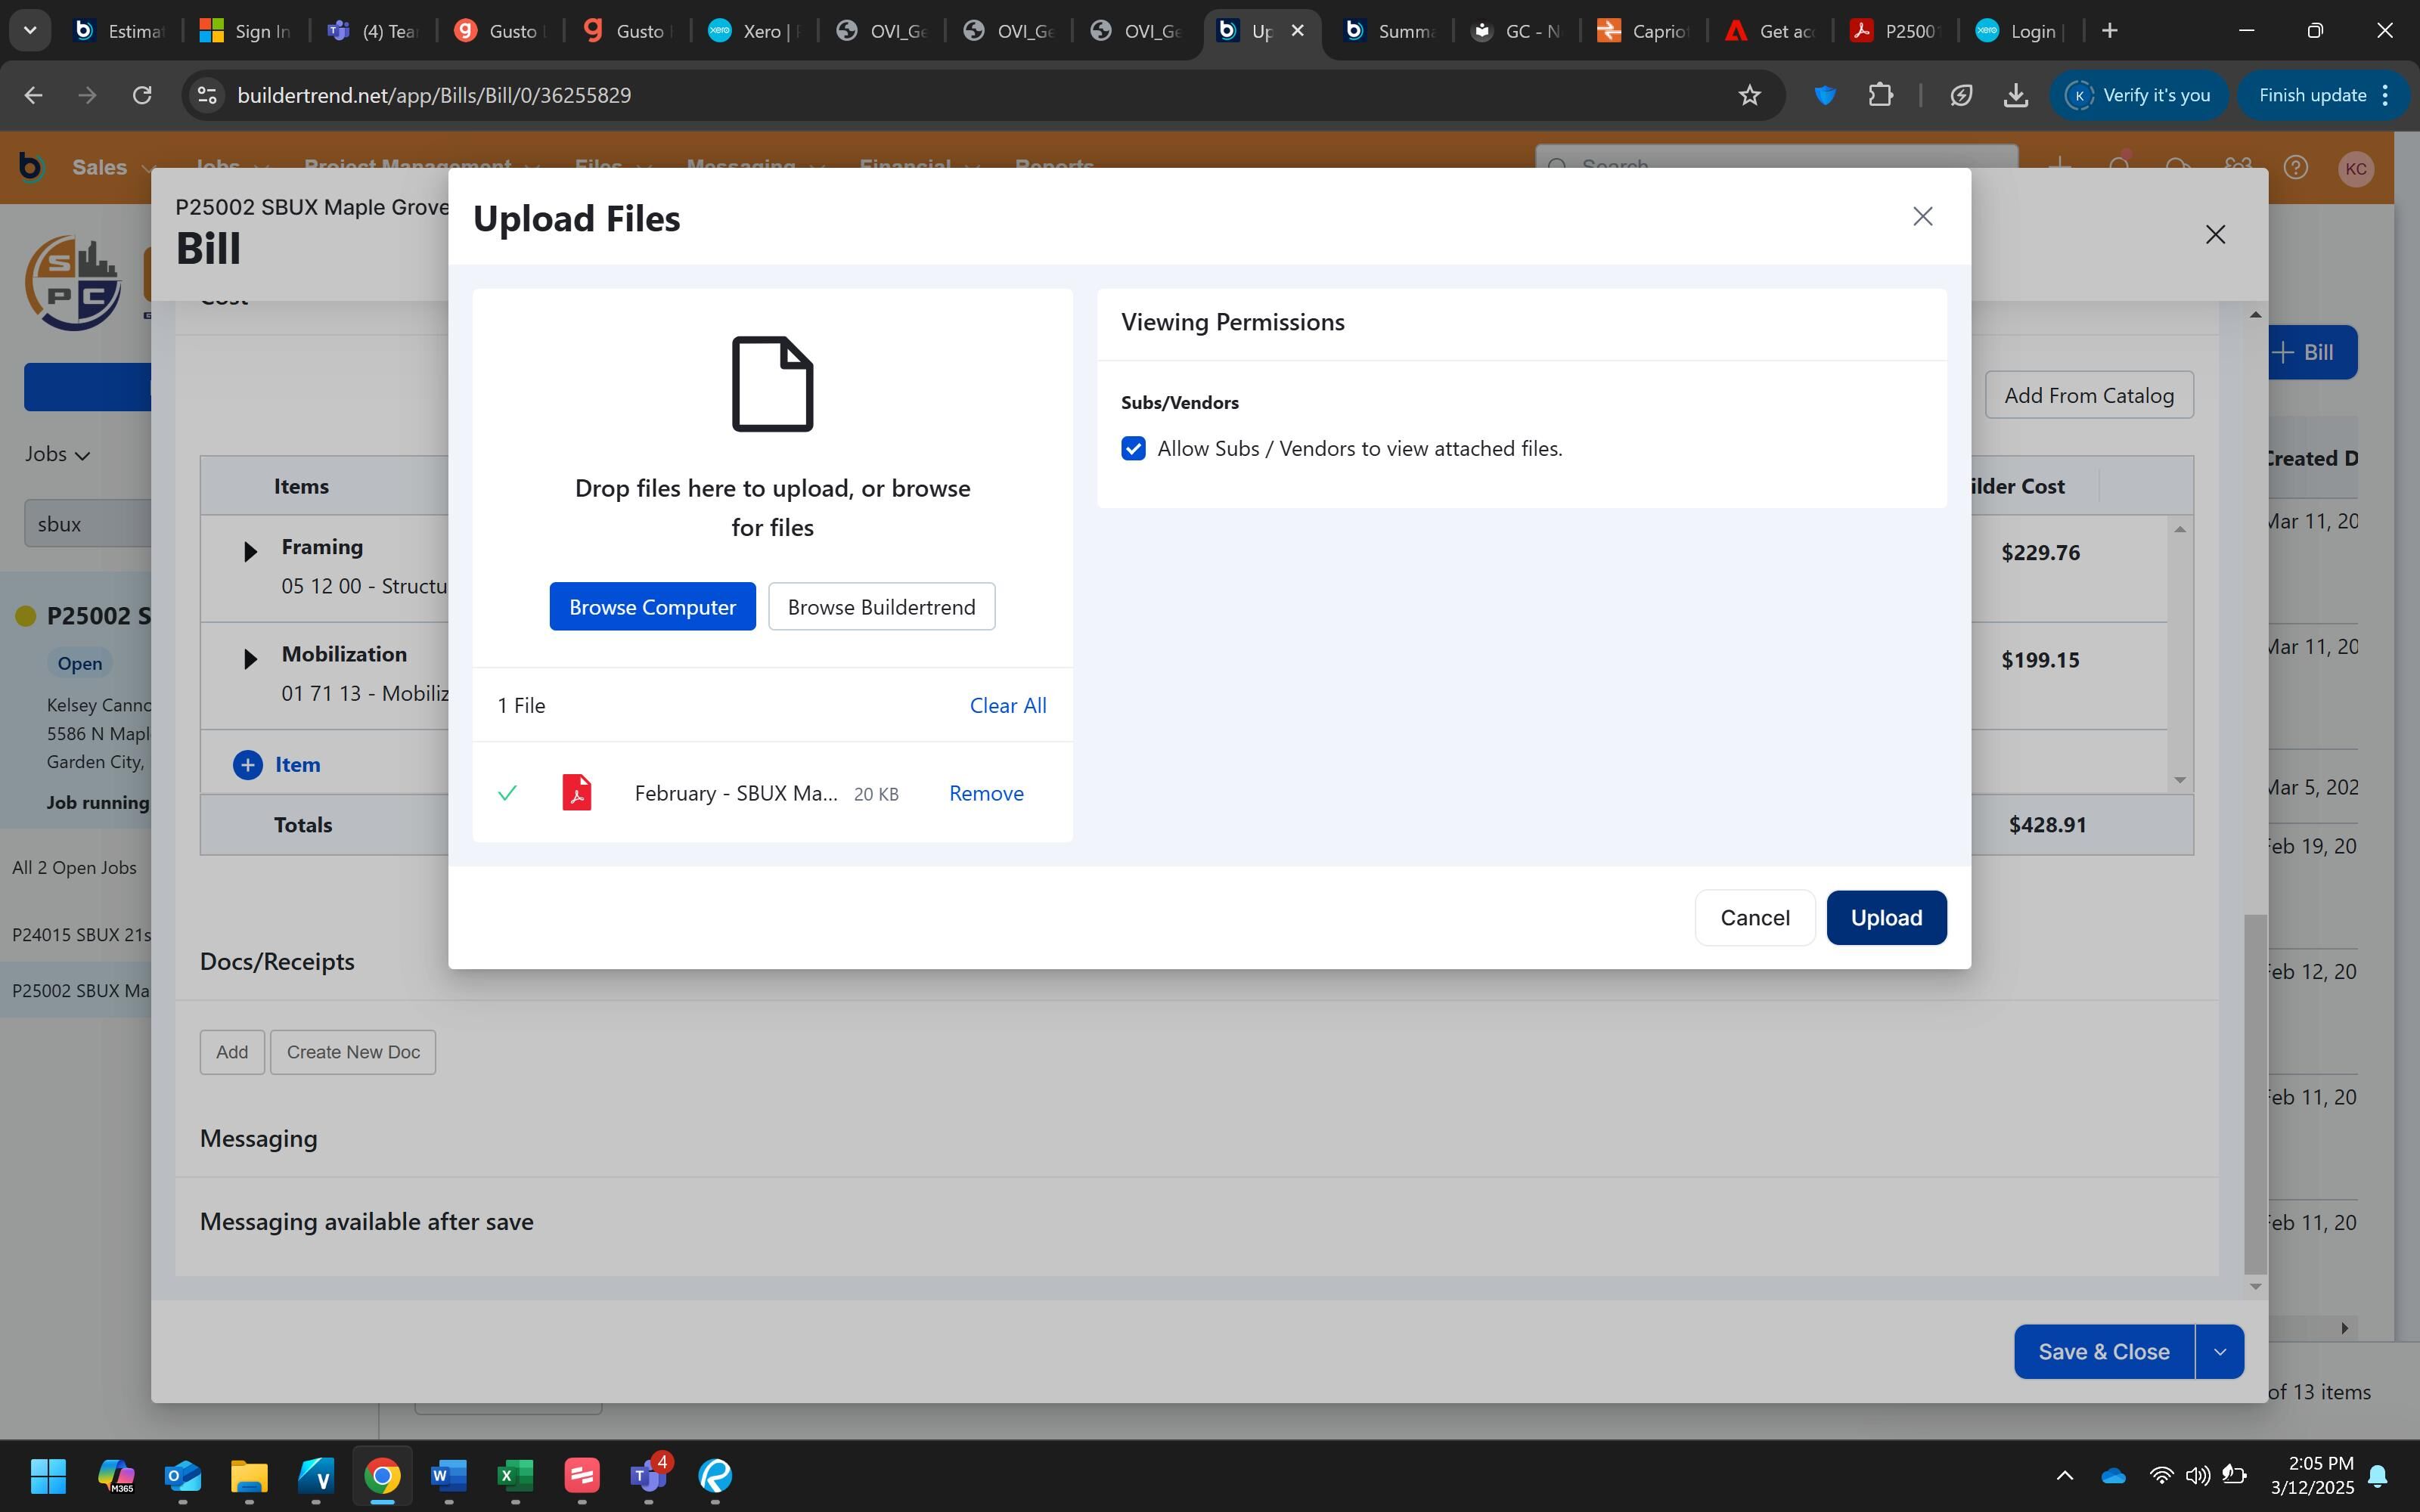The width and height of the screenshot is (2420, 1512).
Task: Click the bookmark star in address bar
Action: tap(1749, 95)
